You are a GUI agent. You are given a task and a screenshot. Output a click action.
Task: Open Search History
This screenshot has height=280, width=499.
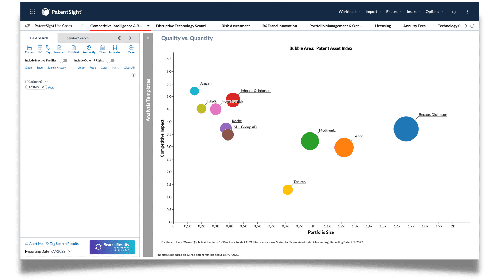[x=57, y=68]
